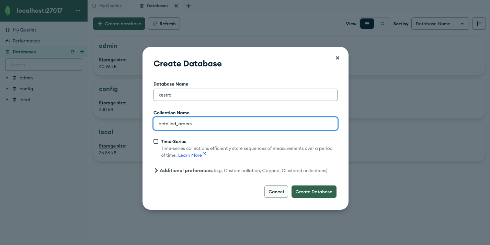Open Performance from the sidebar
Screen dimensions: 490x245
click(x=26, y=41)
